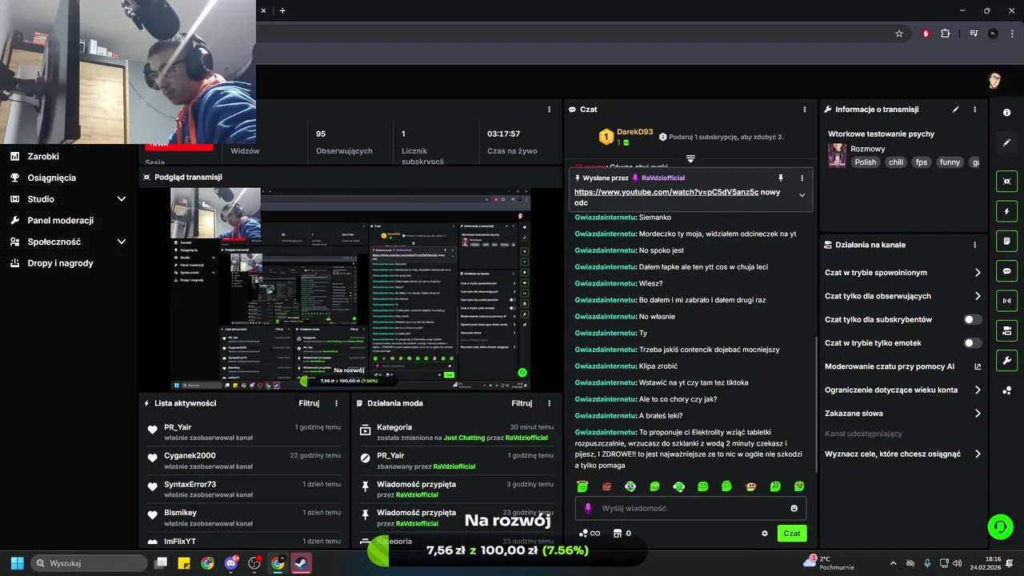
Task: Open the three-dot menu of Informacje o transmisji
Action: pos(974,110)
